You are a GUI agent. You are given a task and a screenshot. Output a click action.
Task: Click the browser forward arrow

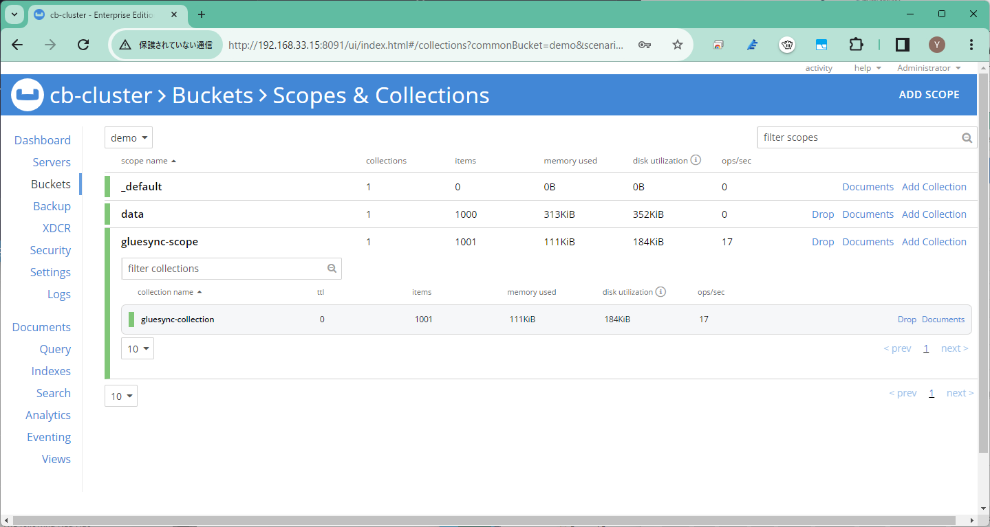[x=50, y=45]
